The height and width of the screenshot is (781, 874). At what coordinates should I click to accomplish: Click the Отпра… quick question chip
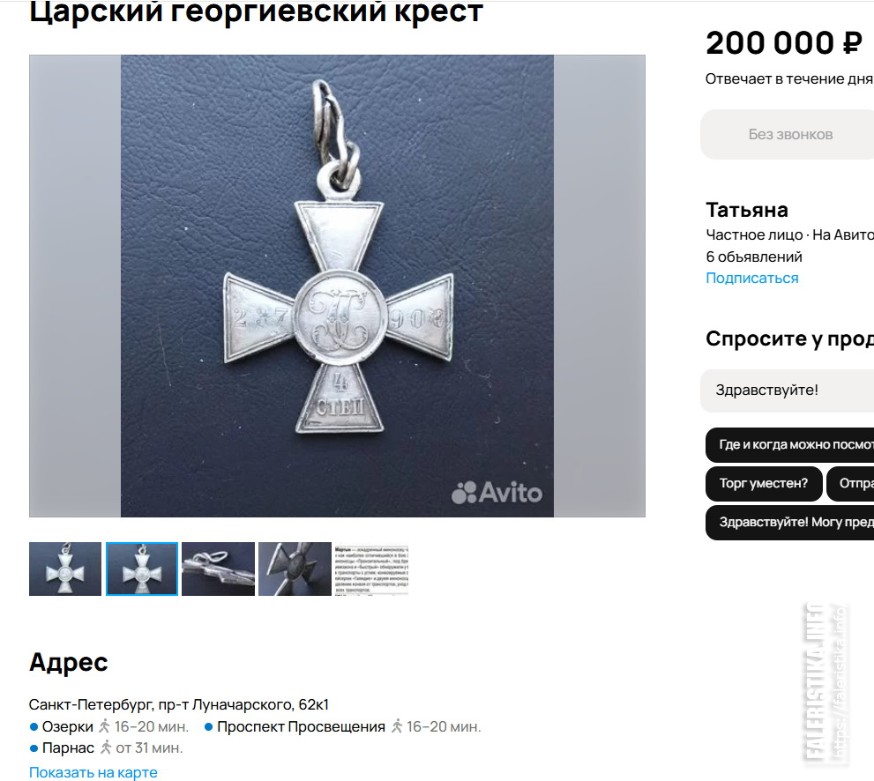coord(850,483)
